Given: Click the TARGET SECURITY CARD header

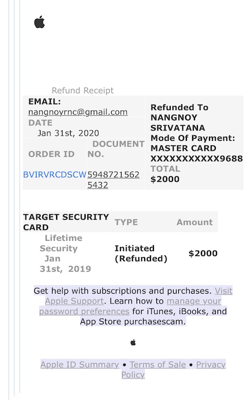Looking at the screenshot, I should coord(66,222).
